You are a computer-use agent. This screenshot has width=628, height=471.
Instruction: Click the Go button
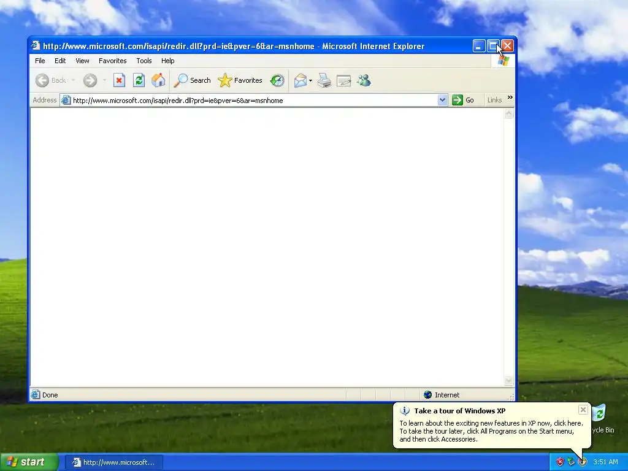click(x=464, y=100)
